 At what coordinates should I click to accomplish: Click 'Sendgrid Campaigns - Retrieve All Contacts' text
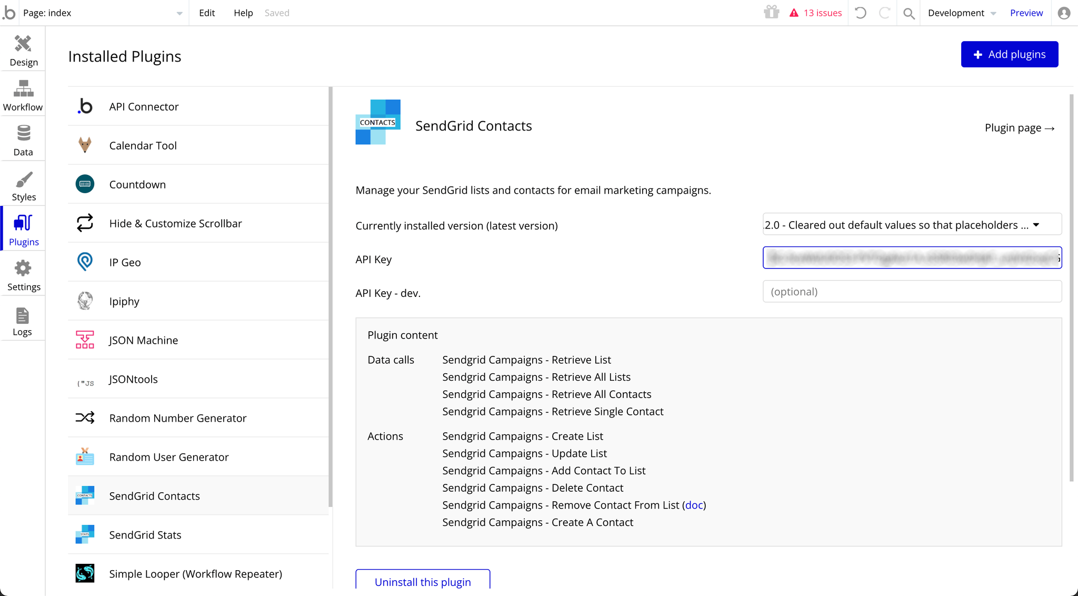click(x=547, y=394)
